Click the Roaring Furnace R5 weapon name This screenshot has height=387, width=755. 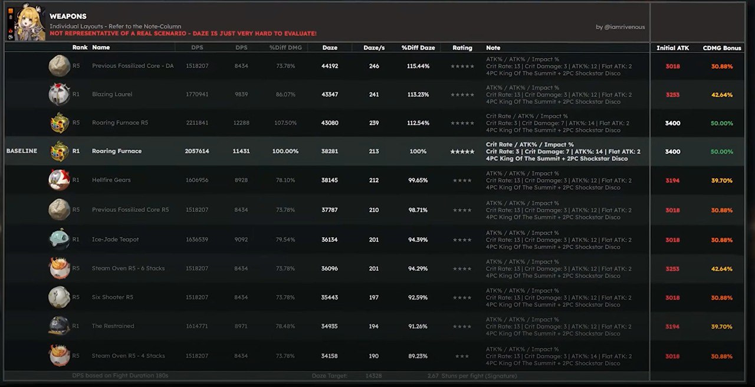pos(120,123)
